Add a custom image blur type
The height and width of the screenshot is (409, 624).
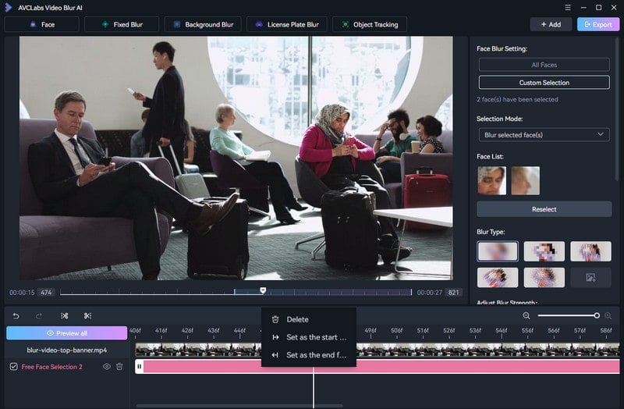[590, 277]
